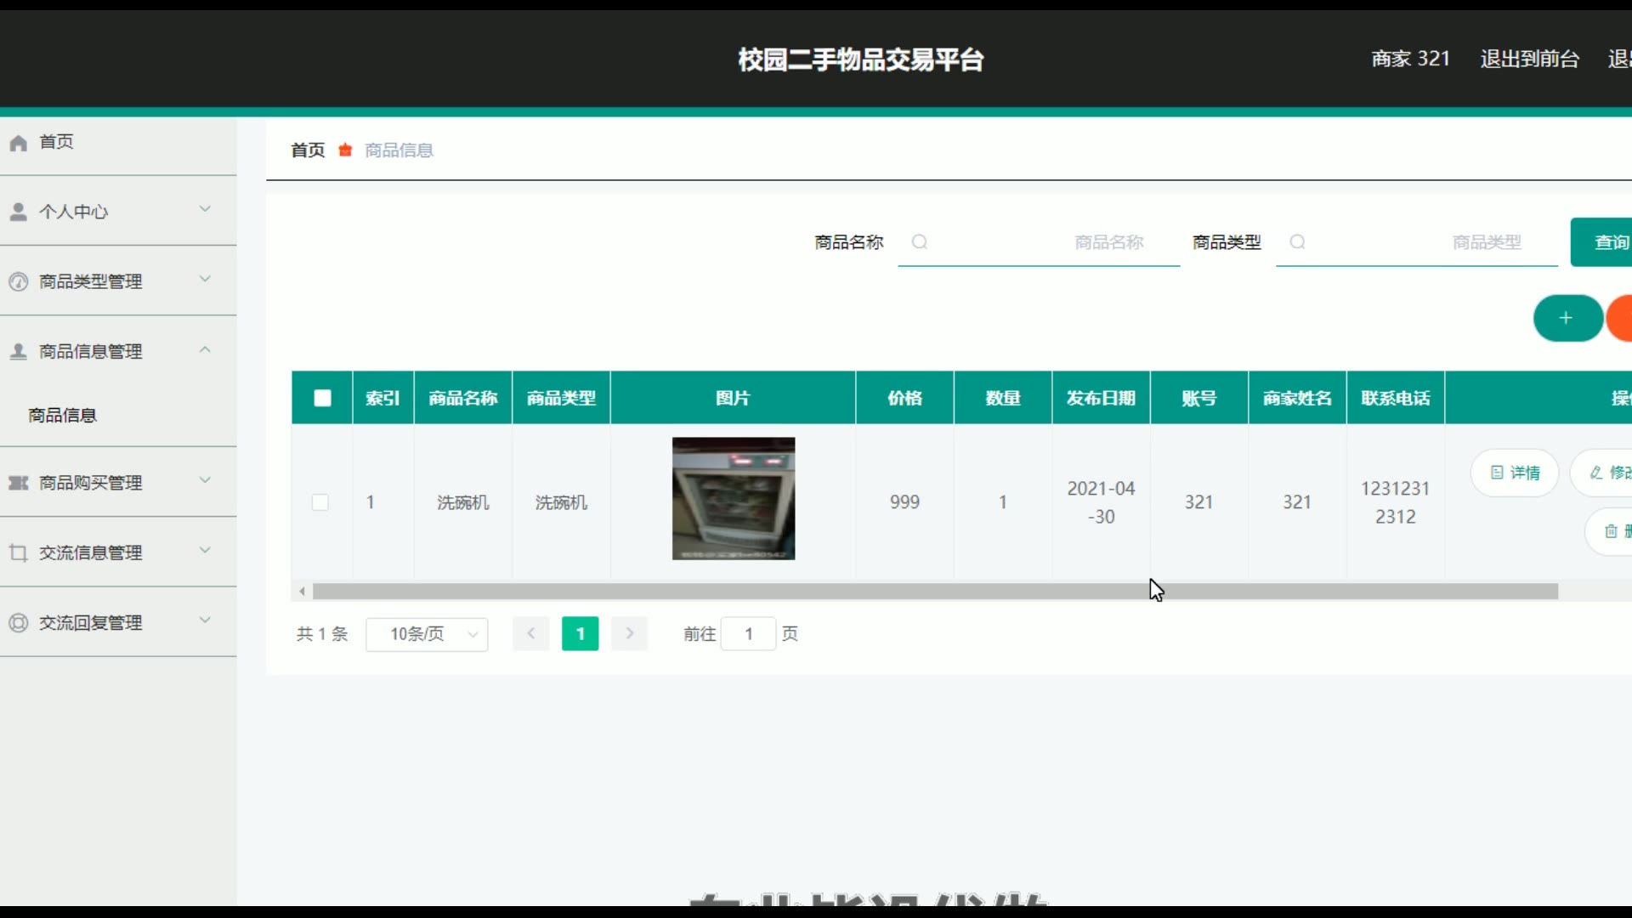Click the 商品购买管理 sidebar icon
Viewport: 1632px width, 918px height.
point(19,483)
